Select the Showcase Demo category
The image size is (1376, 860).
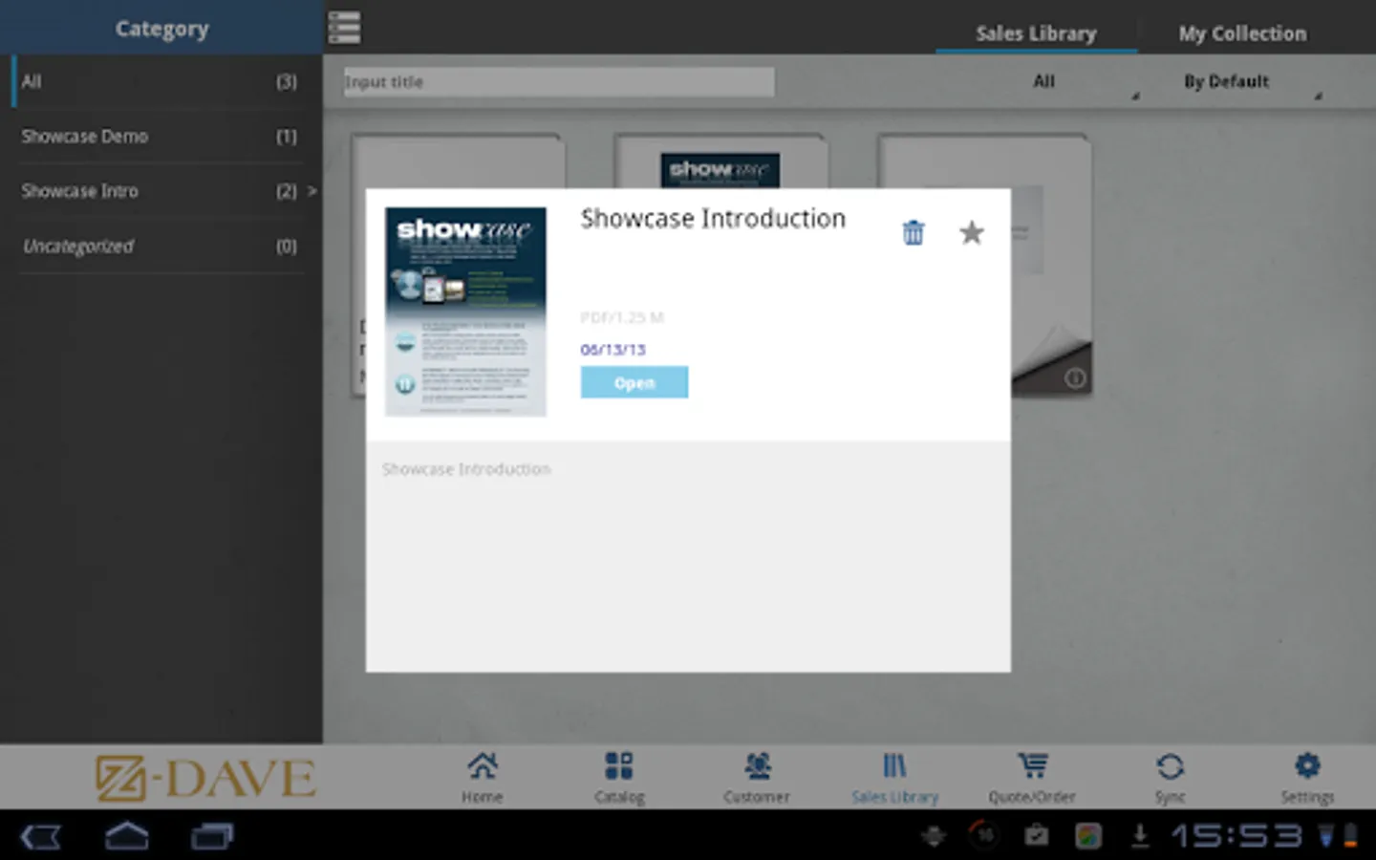tap(160, 137)
